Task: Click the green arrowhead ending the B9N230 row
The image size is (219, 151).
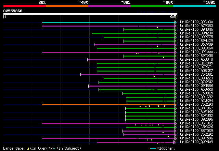Action: coord(176,33)
